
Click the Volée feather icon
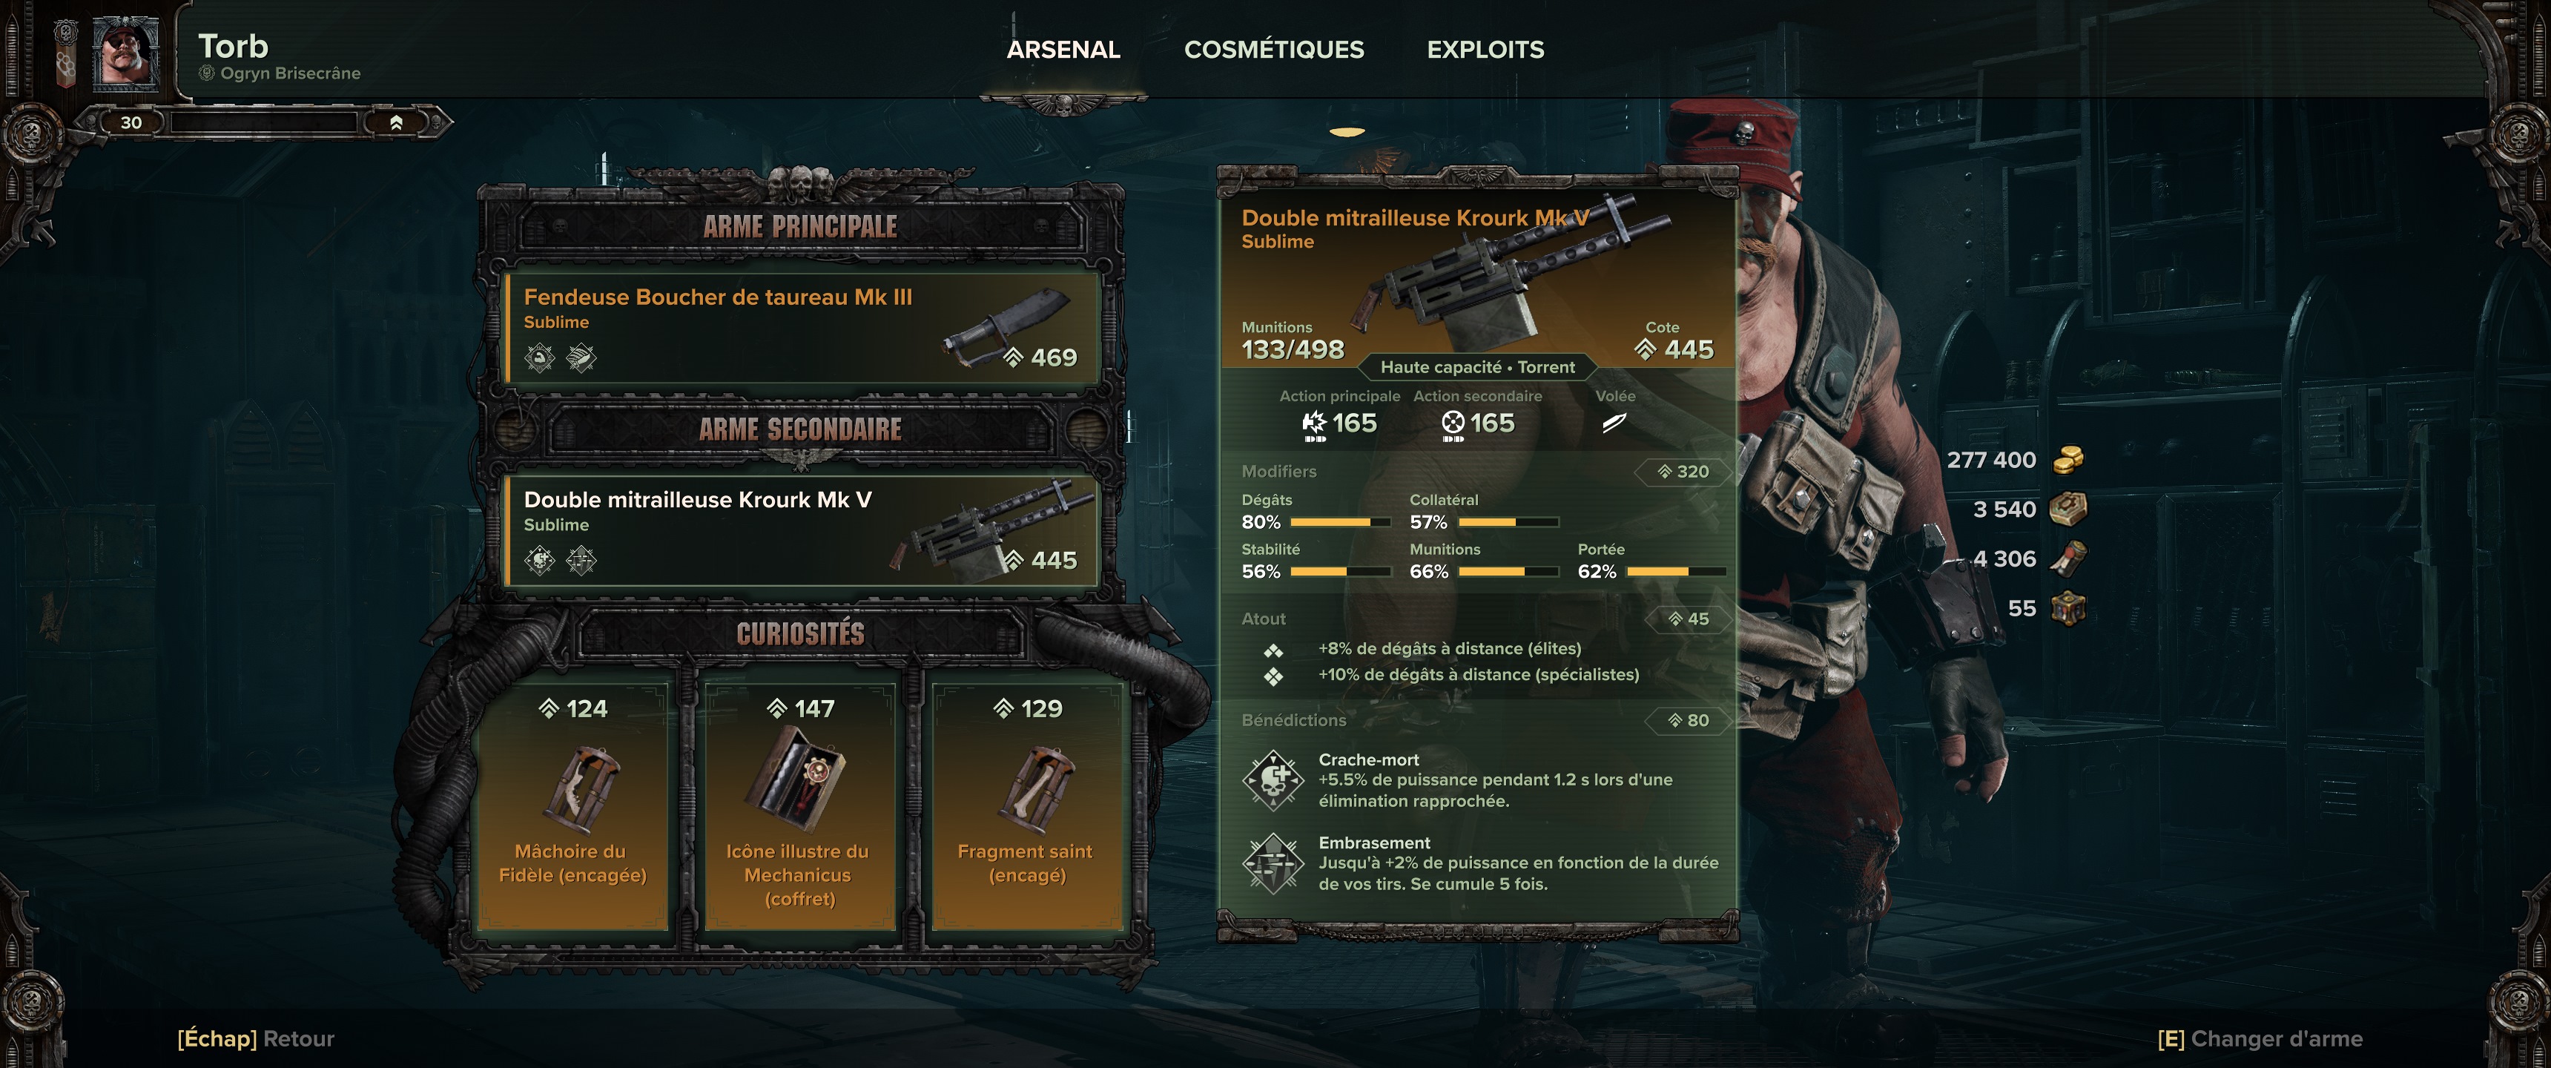(1614, 423)
